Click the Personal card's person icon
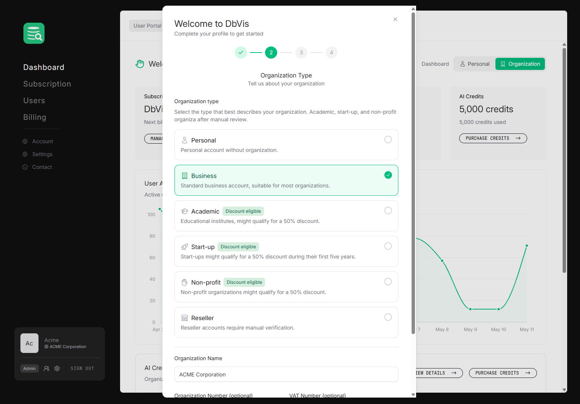The height and width of the screenshot is (404, 580). pos(185,140)
